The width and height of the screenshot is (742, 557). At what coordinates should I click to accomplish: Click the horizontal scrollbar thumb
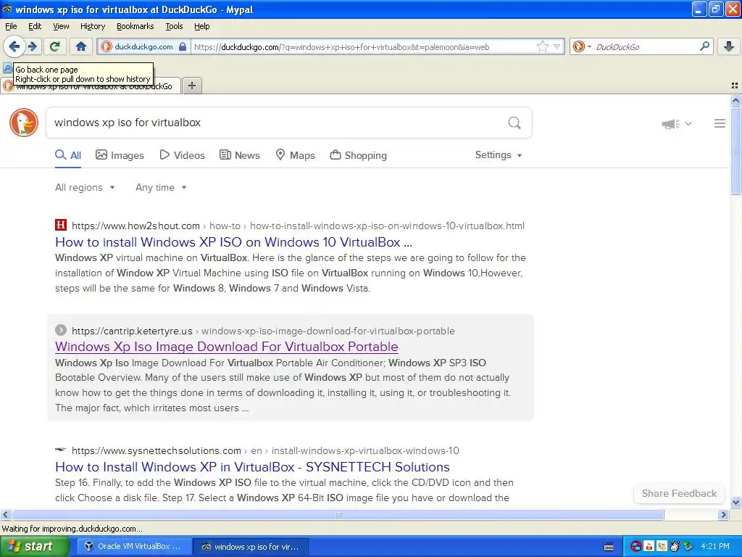338,514
